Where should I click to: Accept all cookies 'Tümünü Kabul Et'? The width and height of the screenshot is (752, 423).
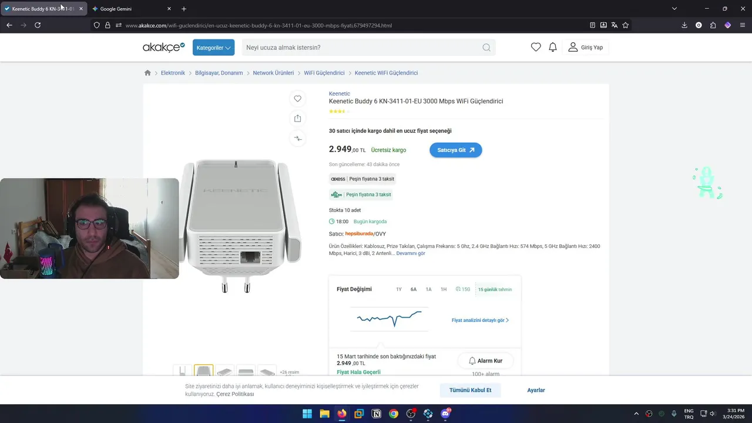(x=471, y=390)
